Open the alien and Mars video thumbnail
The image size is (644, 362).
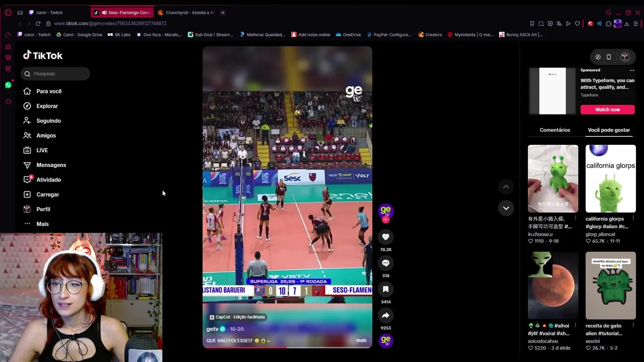click(x=553, y=286)
